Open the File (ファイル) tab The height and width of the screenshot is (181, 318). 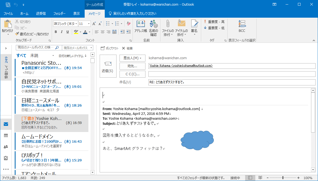point(8,14)
